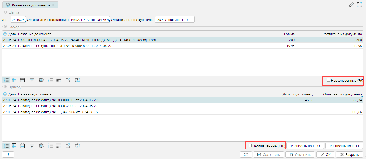Screen dimensions: 366x159
Task: Enable the Неразнесенные (F9) checkbox
Action: [x=328, y=80]
